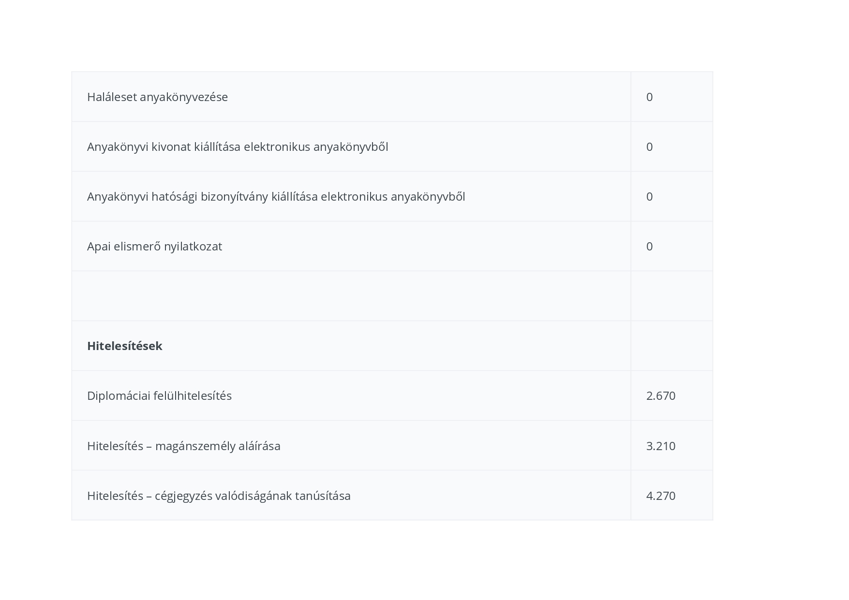The width and height of the screenshot is (849, 600).
Task: Select the 3.210 fee value
Action: tap(660, 446)
